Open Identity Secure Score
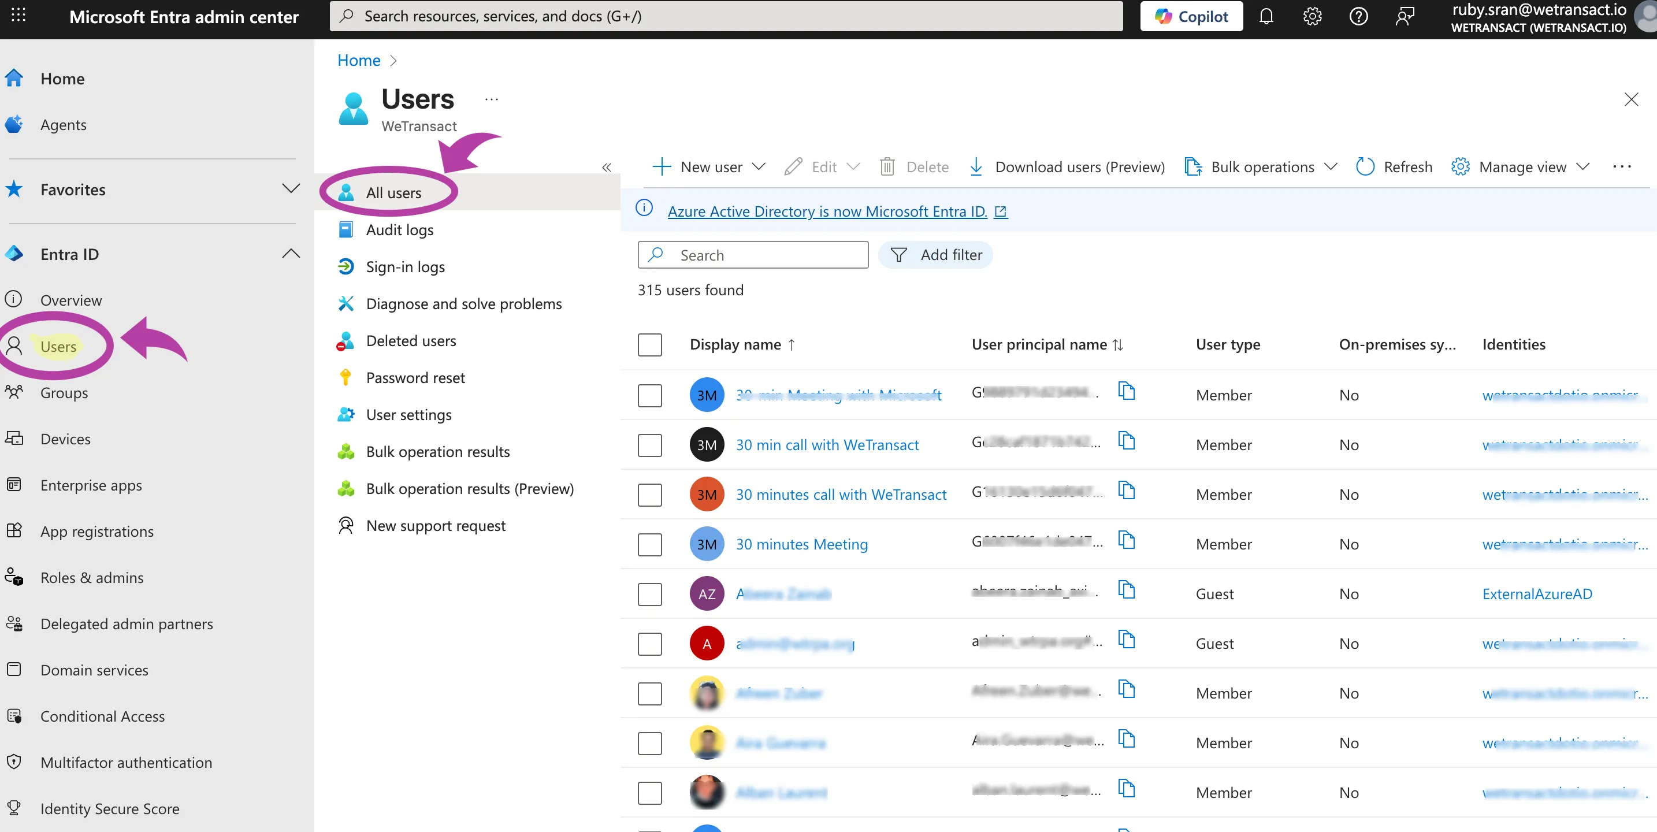Image resolution: width=1657 pixels, height=832 pixels. coord(109,809)
